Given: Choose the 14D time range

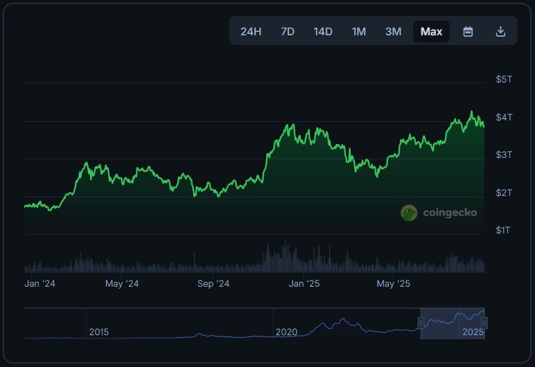Looking at the screenshot, I should pos(323,31).
